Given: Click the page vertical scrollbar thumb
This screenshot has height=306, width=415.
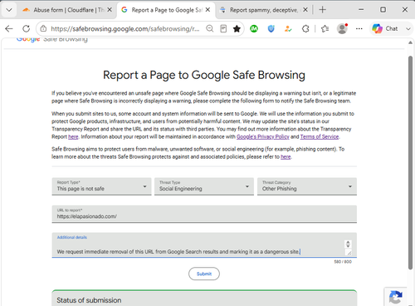Looking at the screenshot, I should coord(410,162).
